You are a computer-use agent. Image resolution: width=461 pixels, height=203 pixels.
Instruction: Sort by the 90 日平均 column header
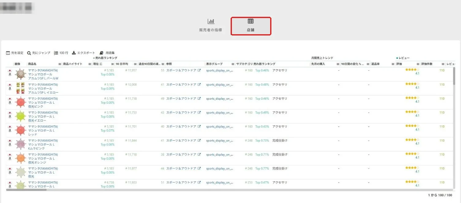click(122, 64)
